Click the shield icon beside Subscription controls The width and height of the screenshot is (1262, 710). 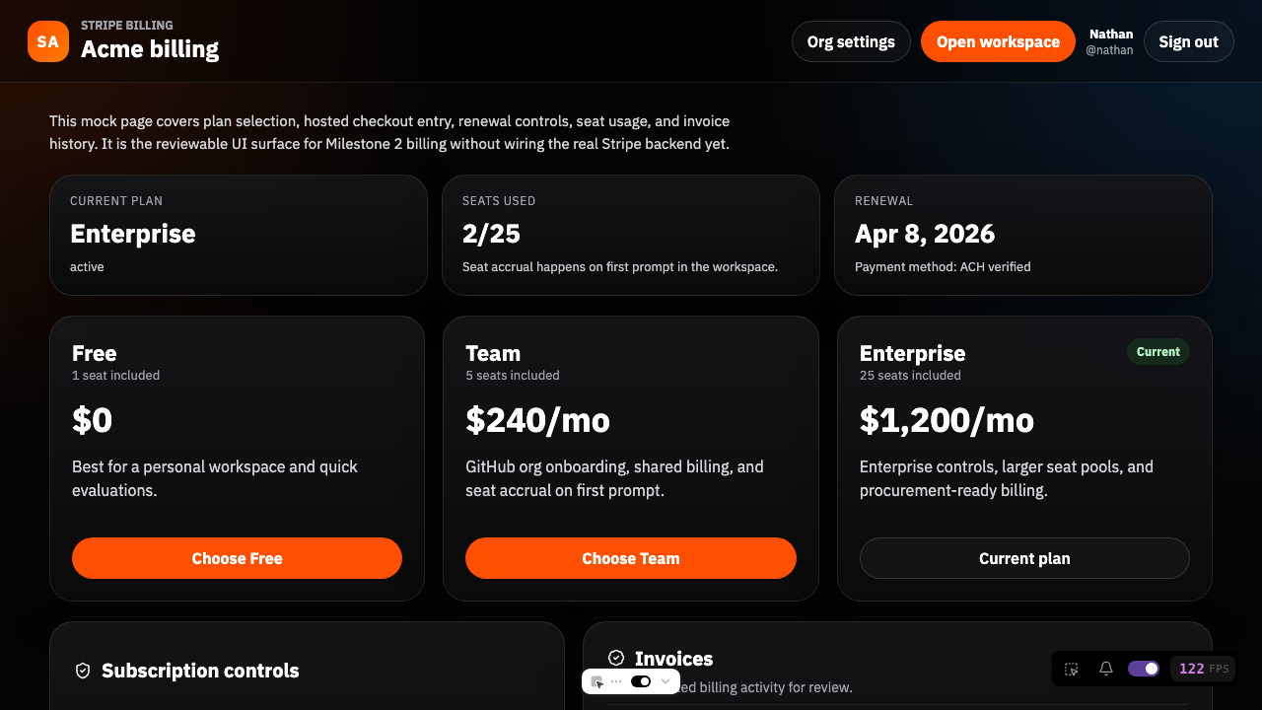click(83, 671)
